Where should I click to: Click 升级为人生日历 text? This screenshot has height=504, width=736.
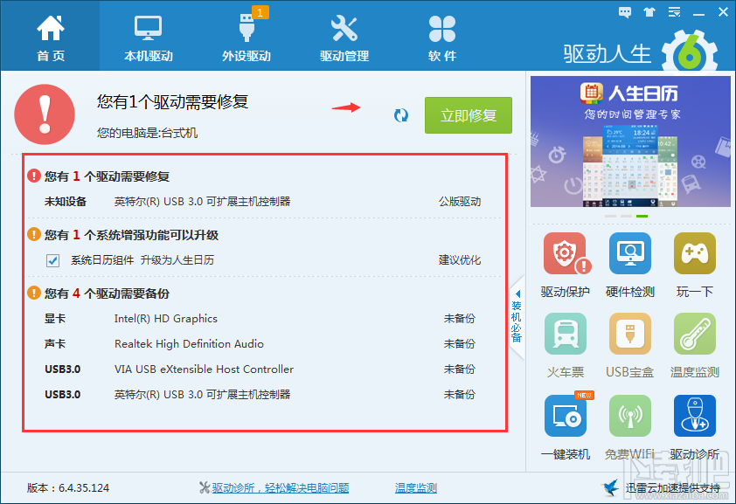click(x=177, y=260)
